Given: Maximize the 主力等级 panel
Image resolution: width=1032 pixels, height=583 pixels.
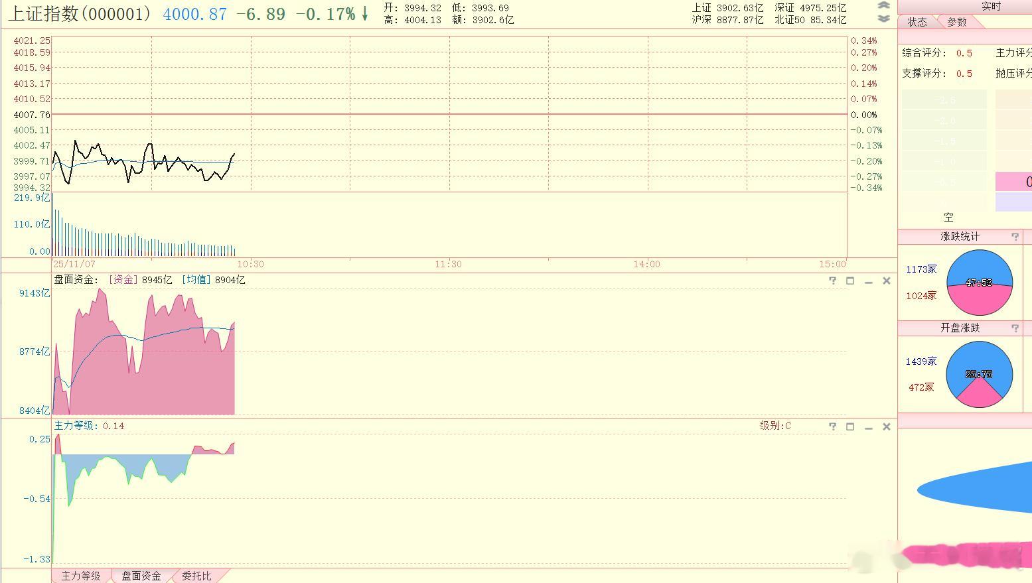Looking at the screenshot, I should [x=850, y=426].
